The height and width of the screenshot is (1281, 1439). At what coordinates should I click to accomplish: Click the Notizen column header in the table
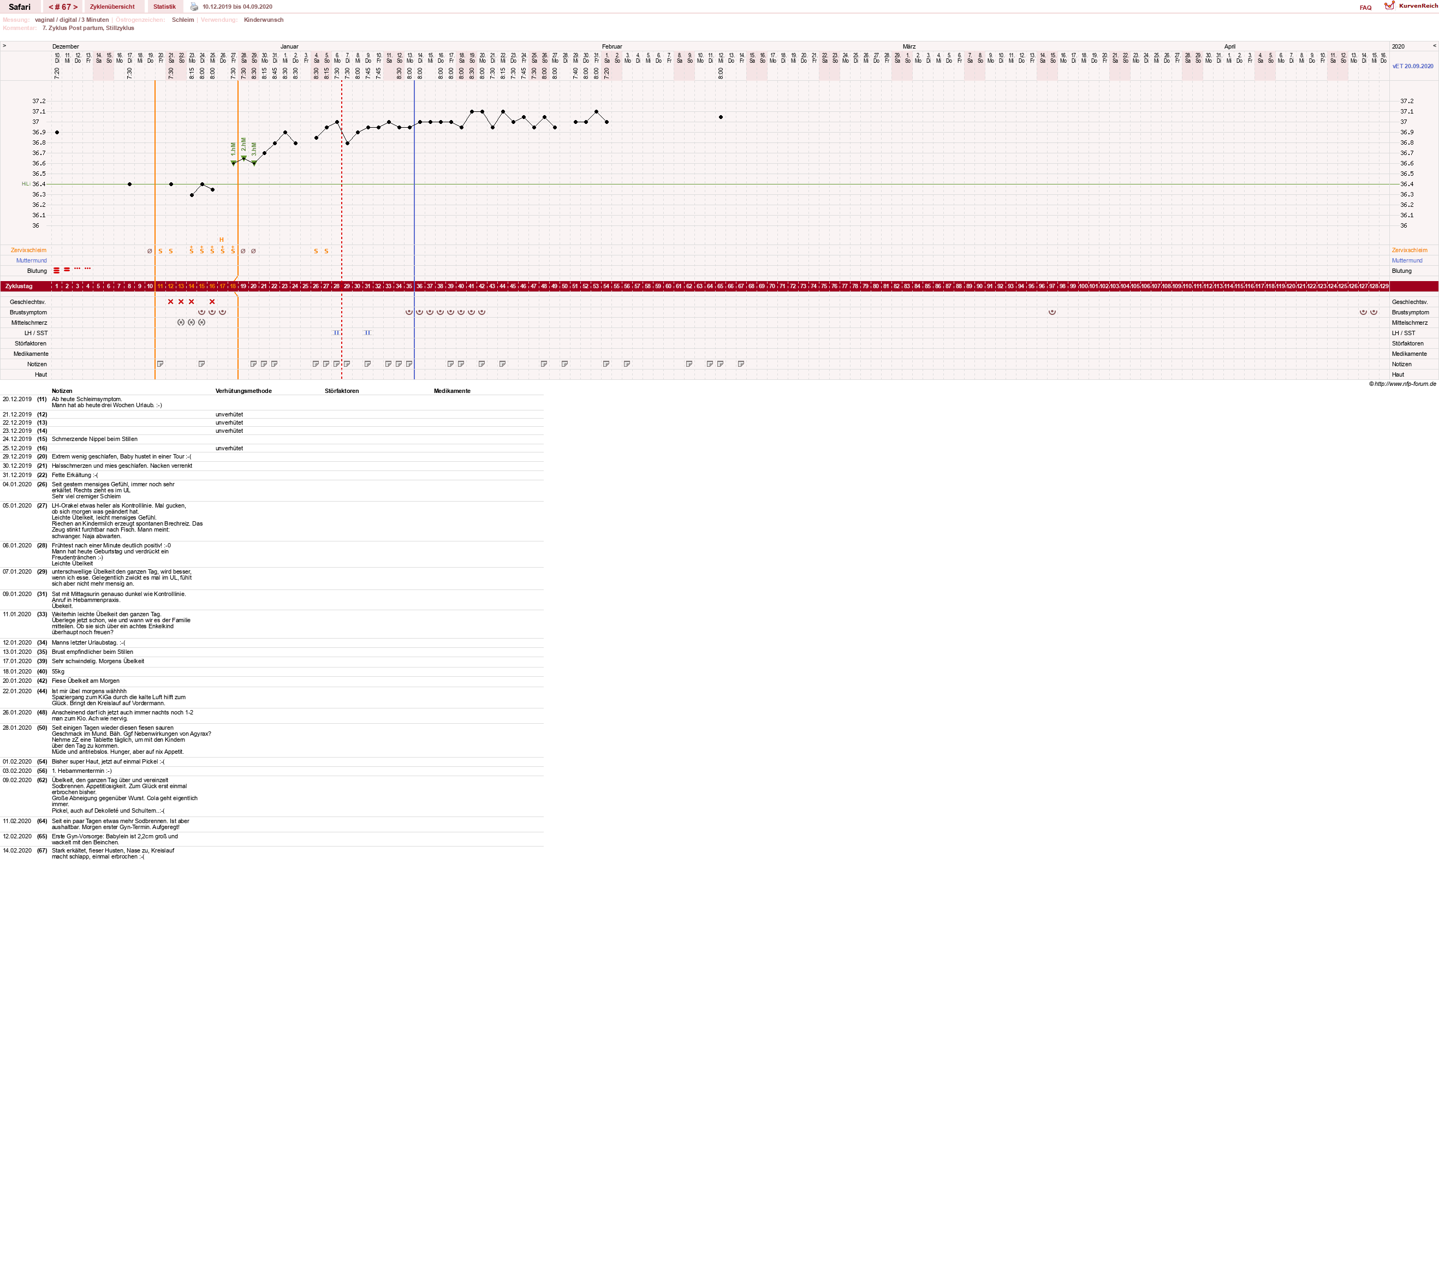coord(62,391)
